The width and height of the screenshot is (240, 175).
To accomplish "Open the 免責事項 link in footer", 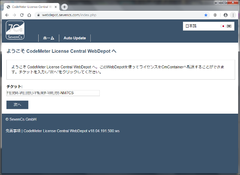I will pyautogui.click(x=13, y=131).
